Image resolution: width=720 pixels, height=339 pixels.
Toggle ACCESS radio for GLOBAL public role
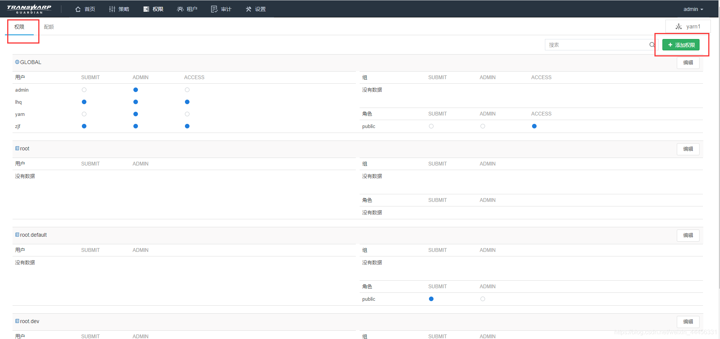534,126
